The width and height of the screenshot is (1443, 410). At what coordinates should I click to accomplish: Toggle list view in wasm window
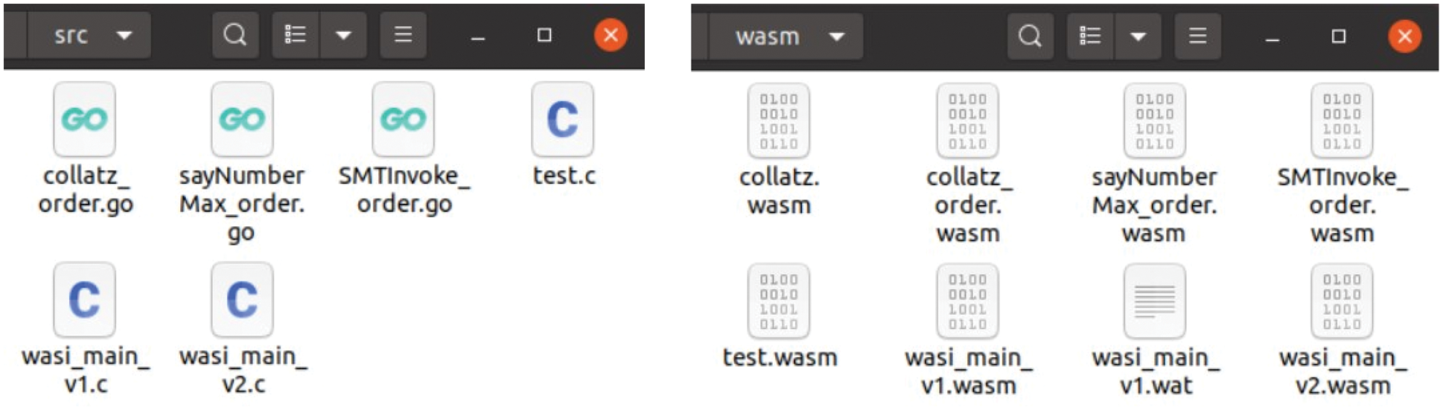[x=1090, y=36]
